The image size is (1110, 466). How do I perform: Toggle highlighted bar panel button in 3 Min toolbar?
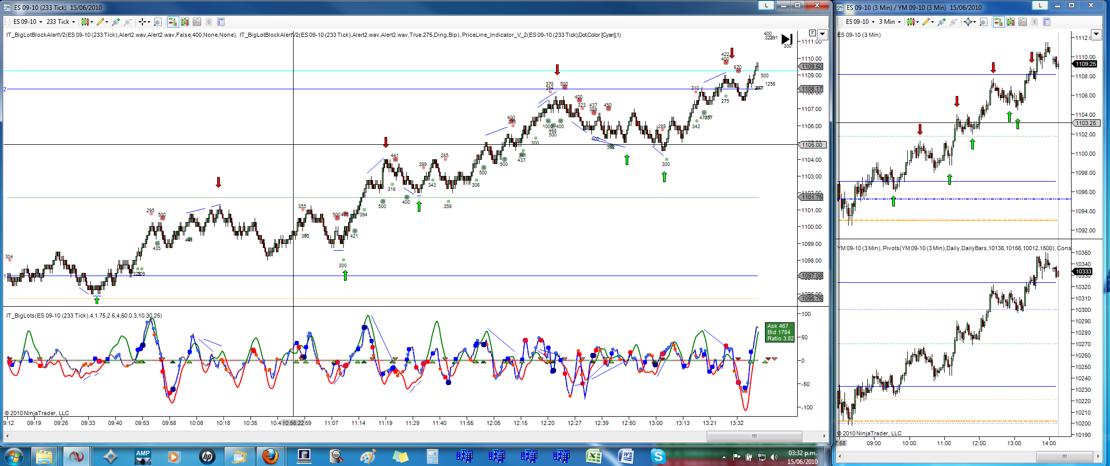click(999, 22)
